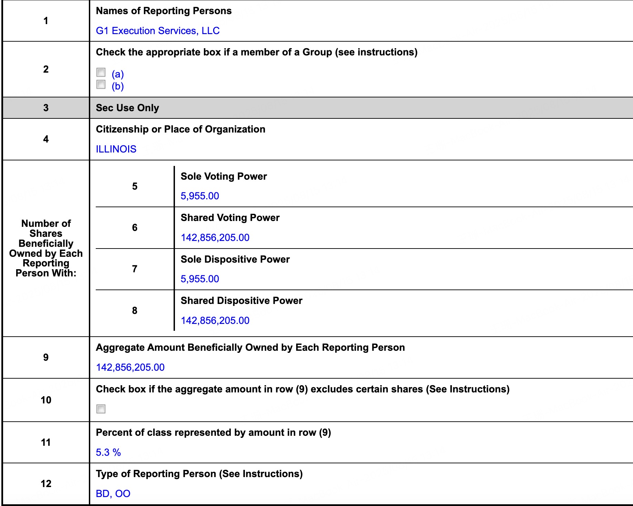
Task: Click the Citizenship or Place of Organization heading
Action: (180, 129)
